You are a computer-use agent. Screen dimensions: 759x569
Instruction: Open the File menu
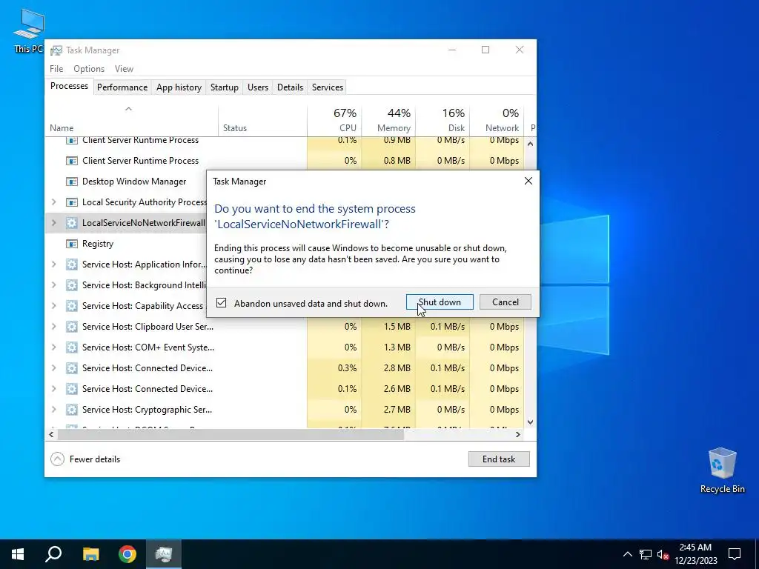pyautogui.click(x=56, y=69)
